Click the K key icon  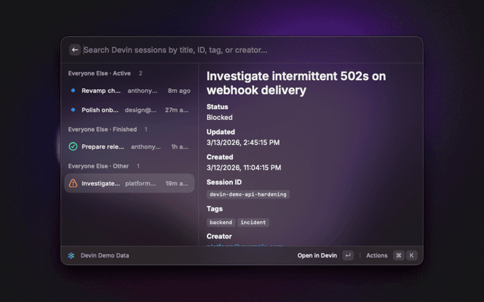(x=412, y=256)
